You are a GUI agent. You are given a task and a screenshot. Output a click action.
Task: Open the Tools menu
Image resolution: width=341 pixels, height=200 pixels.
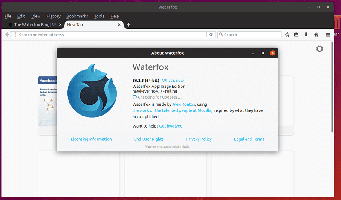point(99,16)
